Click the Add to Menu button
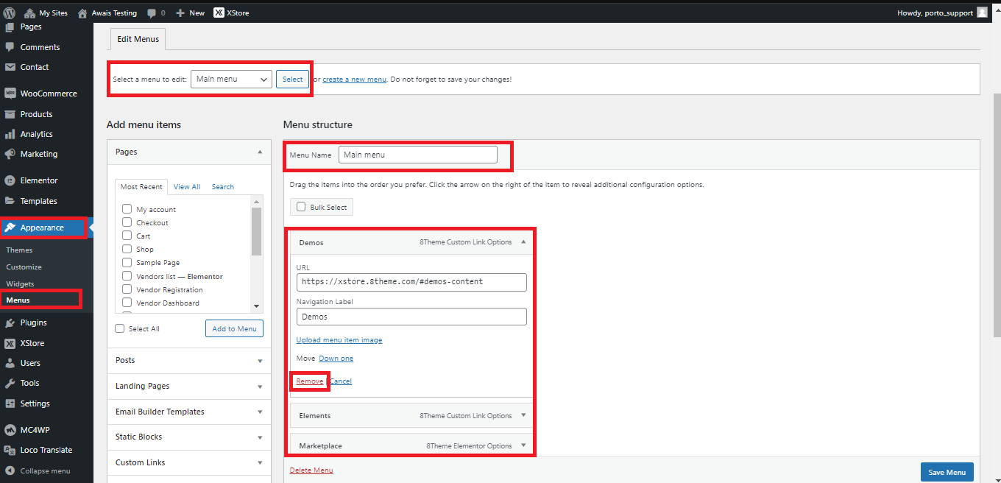The height and width of the screenshot is (483, 1001). coord(234,328)
